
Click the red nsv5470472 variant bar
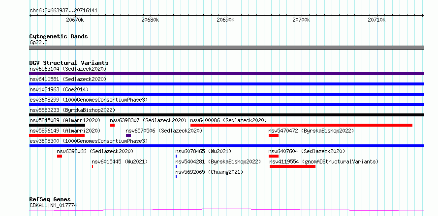click(x=274, y=135)
